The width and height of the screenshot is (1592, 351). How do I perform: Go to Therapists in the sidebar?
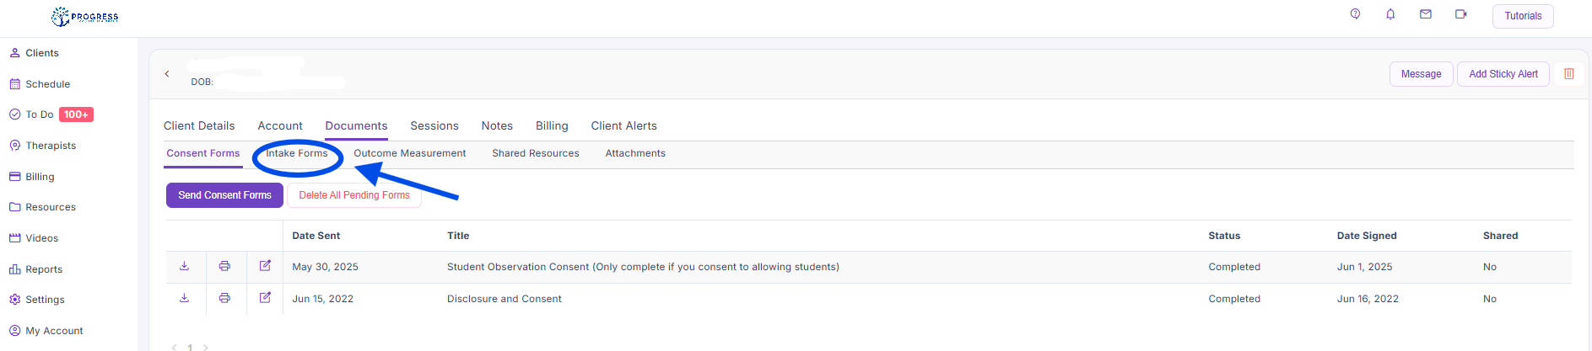(51, 146)
